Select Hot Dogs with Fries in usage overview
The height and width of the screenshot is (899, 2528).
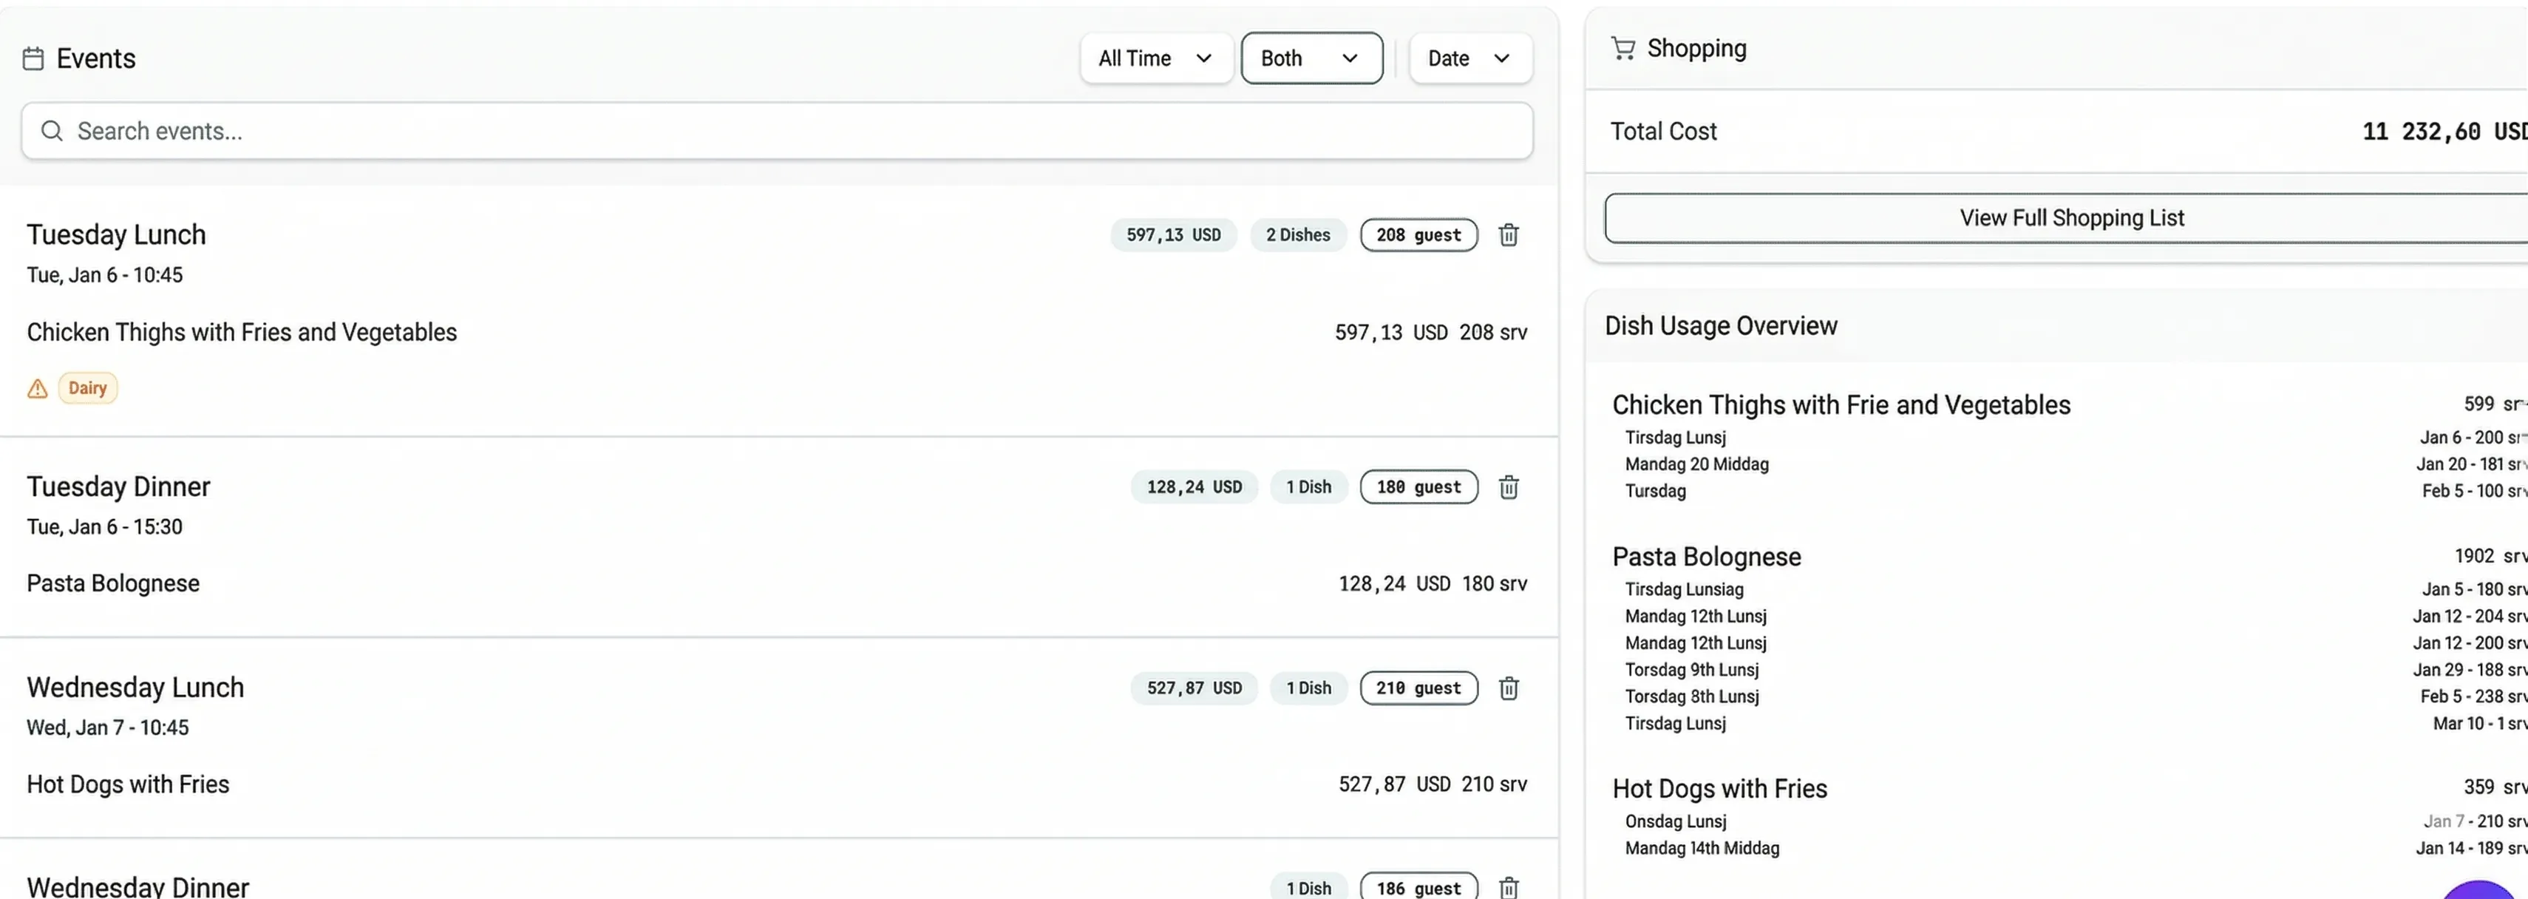click(1719, 789)
